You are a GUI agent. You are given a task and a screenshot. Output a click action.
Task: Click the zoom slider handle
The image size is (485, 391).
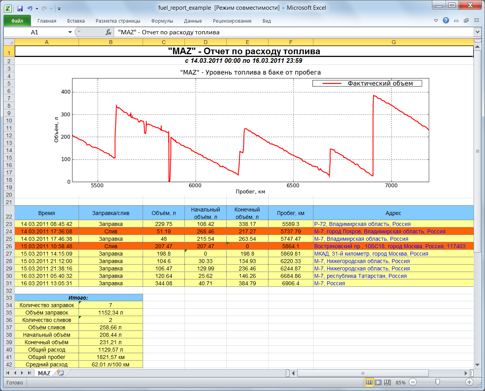[x=438, y=382]
